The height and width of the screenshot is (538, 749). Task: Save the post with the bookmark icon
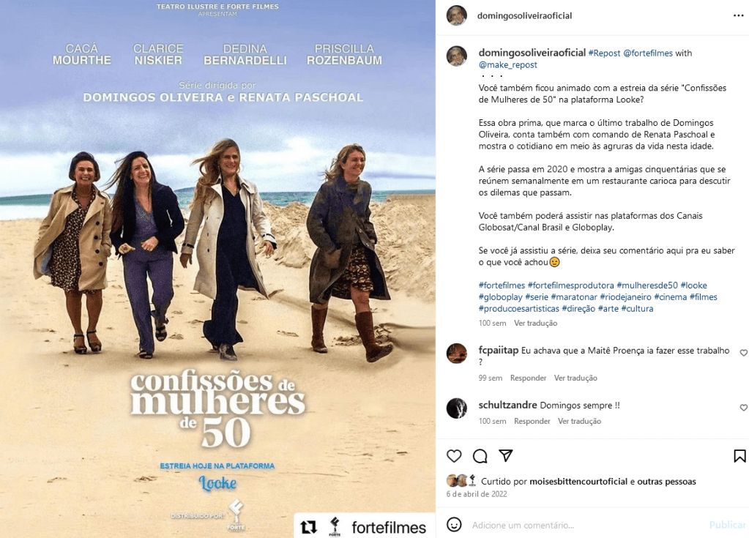coord(739,456)
